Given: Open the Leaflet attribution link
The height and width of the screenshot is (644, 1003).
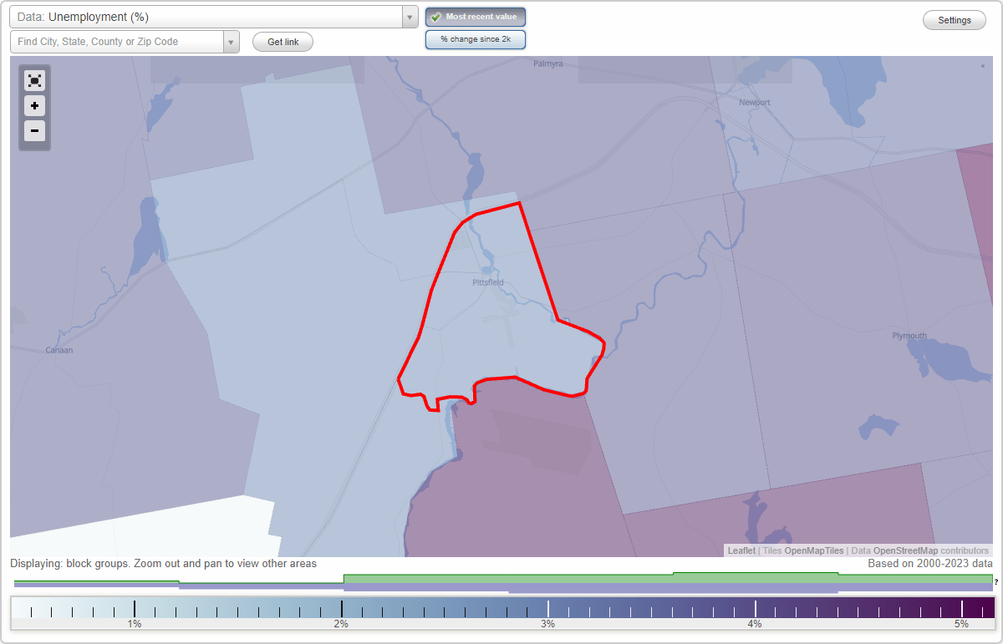Looking at the screenshot, I should (741, 550).
